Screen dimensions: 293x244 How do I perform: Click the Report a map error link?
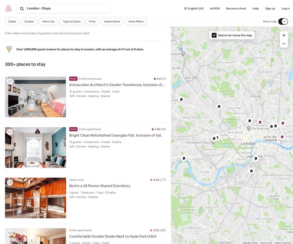(x=283, y=243)
